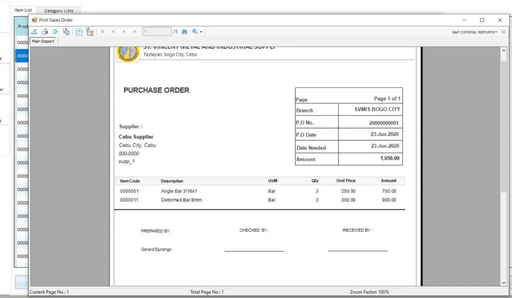Image resolution: width=512 pixels, height=298 pixels.
Task: Toggle visibility of the Main Report tab
Action: [x=43, y=41]
